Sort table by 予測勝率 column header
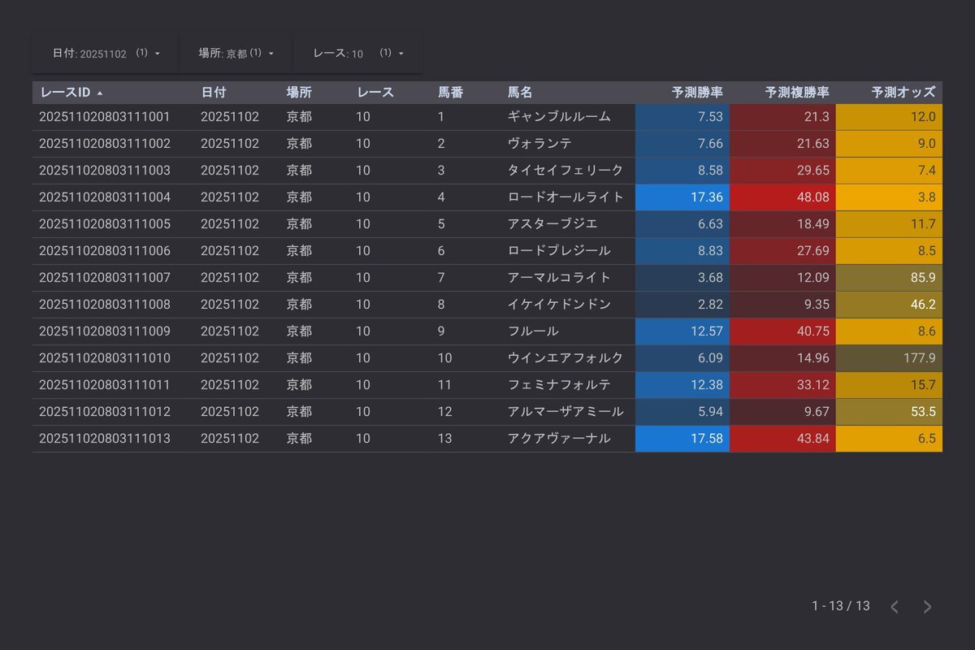Image resolution: width=975 pixels, height=650 pixels. tap(697, 93)
